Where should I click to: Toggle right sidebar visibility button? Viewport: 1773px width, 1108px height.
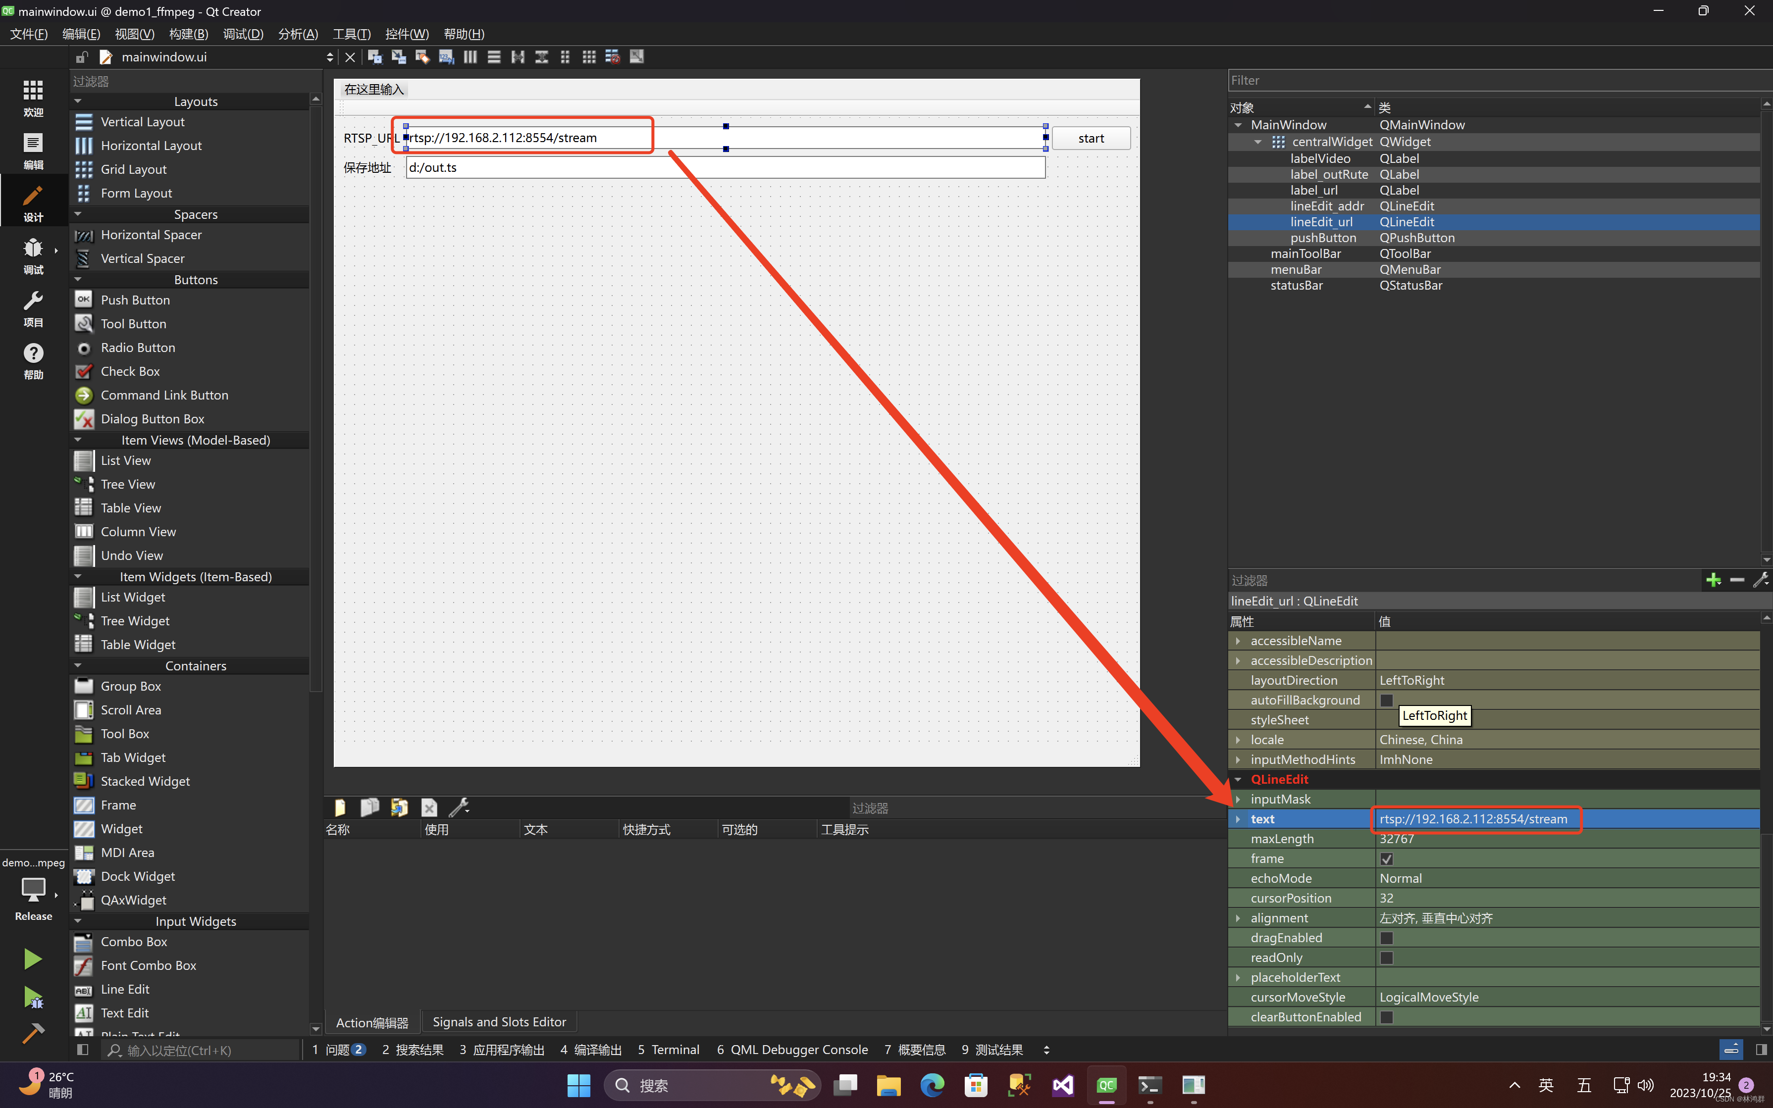[x=1761, y=1050]
